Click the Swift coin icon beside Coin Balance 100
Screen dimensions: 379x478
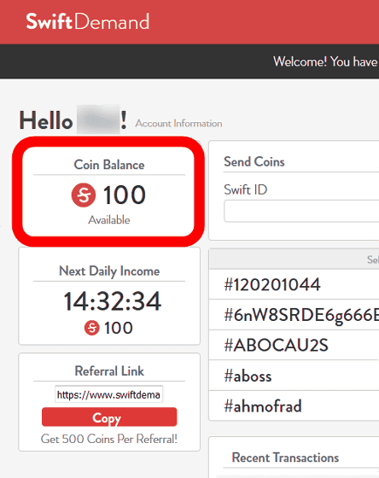coord(84,195)
